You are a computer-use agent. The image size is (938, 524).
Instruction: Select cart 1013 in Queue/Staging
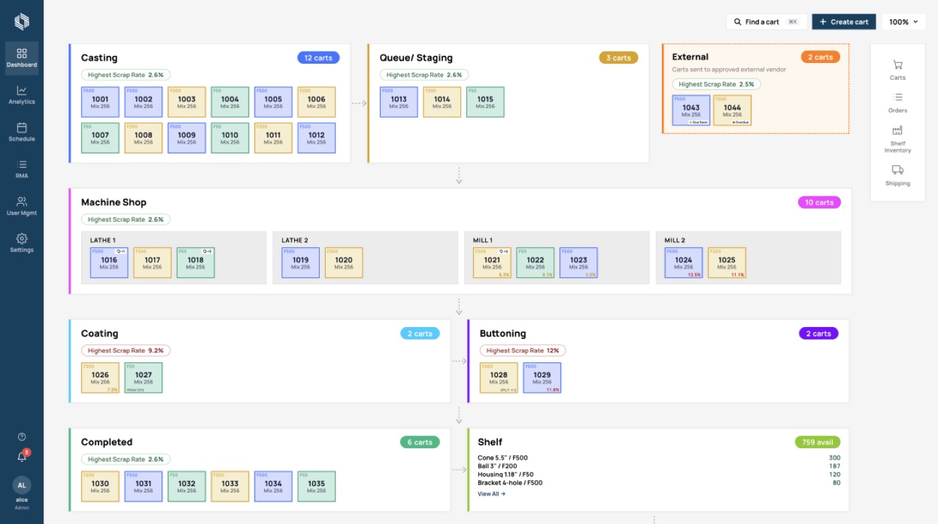399,102
